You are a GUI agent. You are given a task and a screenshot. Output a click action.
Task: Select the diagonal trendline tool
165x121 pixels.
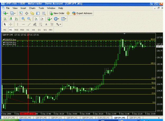29,24
